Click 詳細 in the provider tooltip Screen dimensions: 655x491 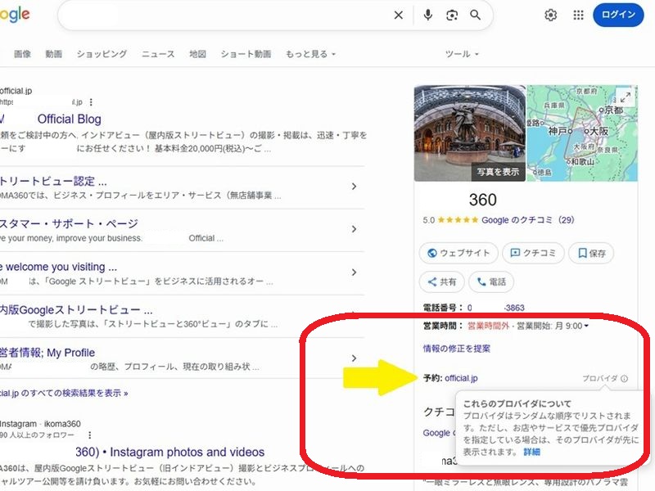point(531,453)
